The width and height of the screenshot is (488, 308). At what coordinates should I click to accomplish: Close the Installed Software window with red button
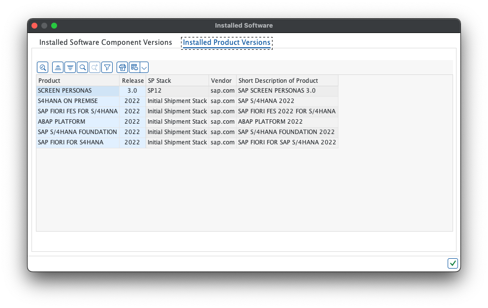pyautogui.click(x=34, y=26)
